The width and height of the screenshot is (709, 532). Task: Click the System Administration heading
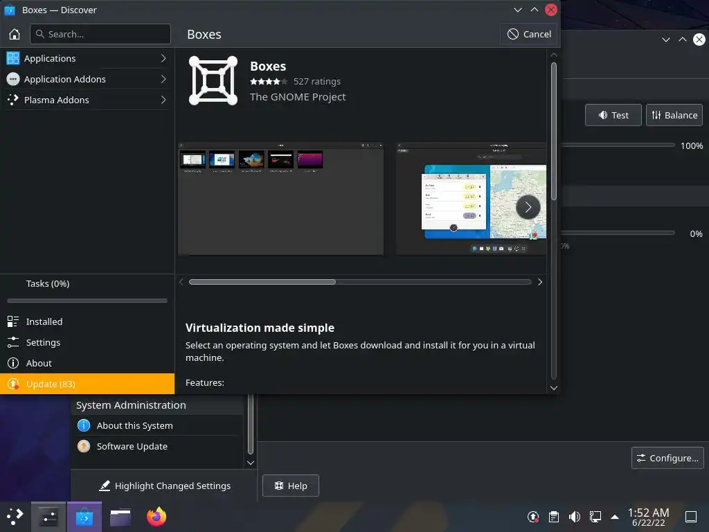coord(131,405)
